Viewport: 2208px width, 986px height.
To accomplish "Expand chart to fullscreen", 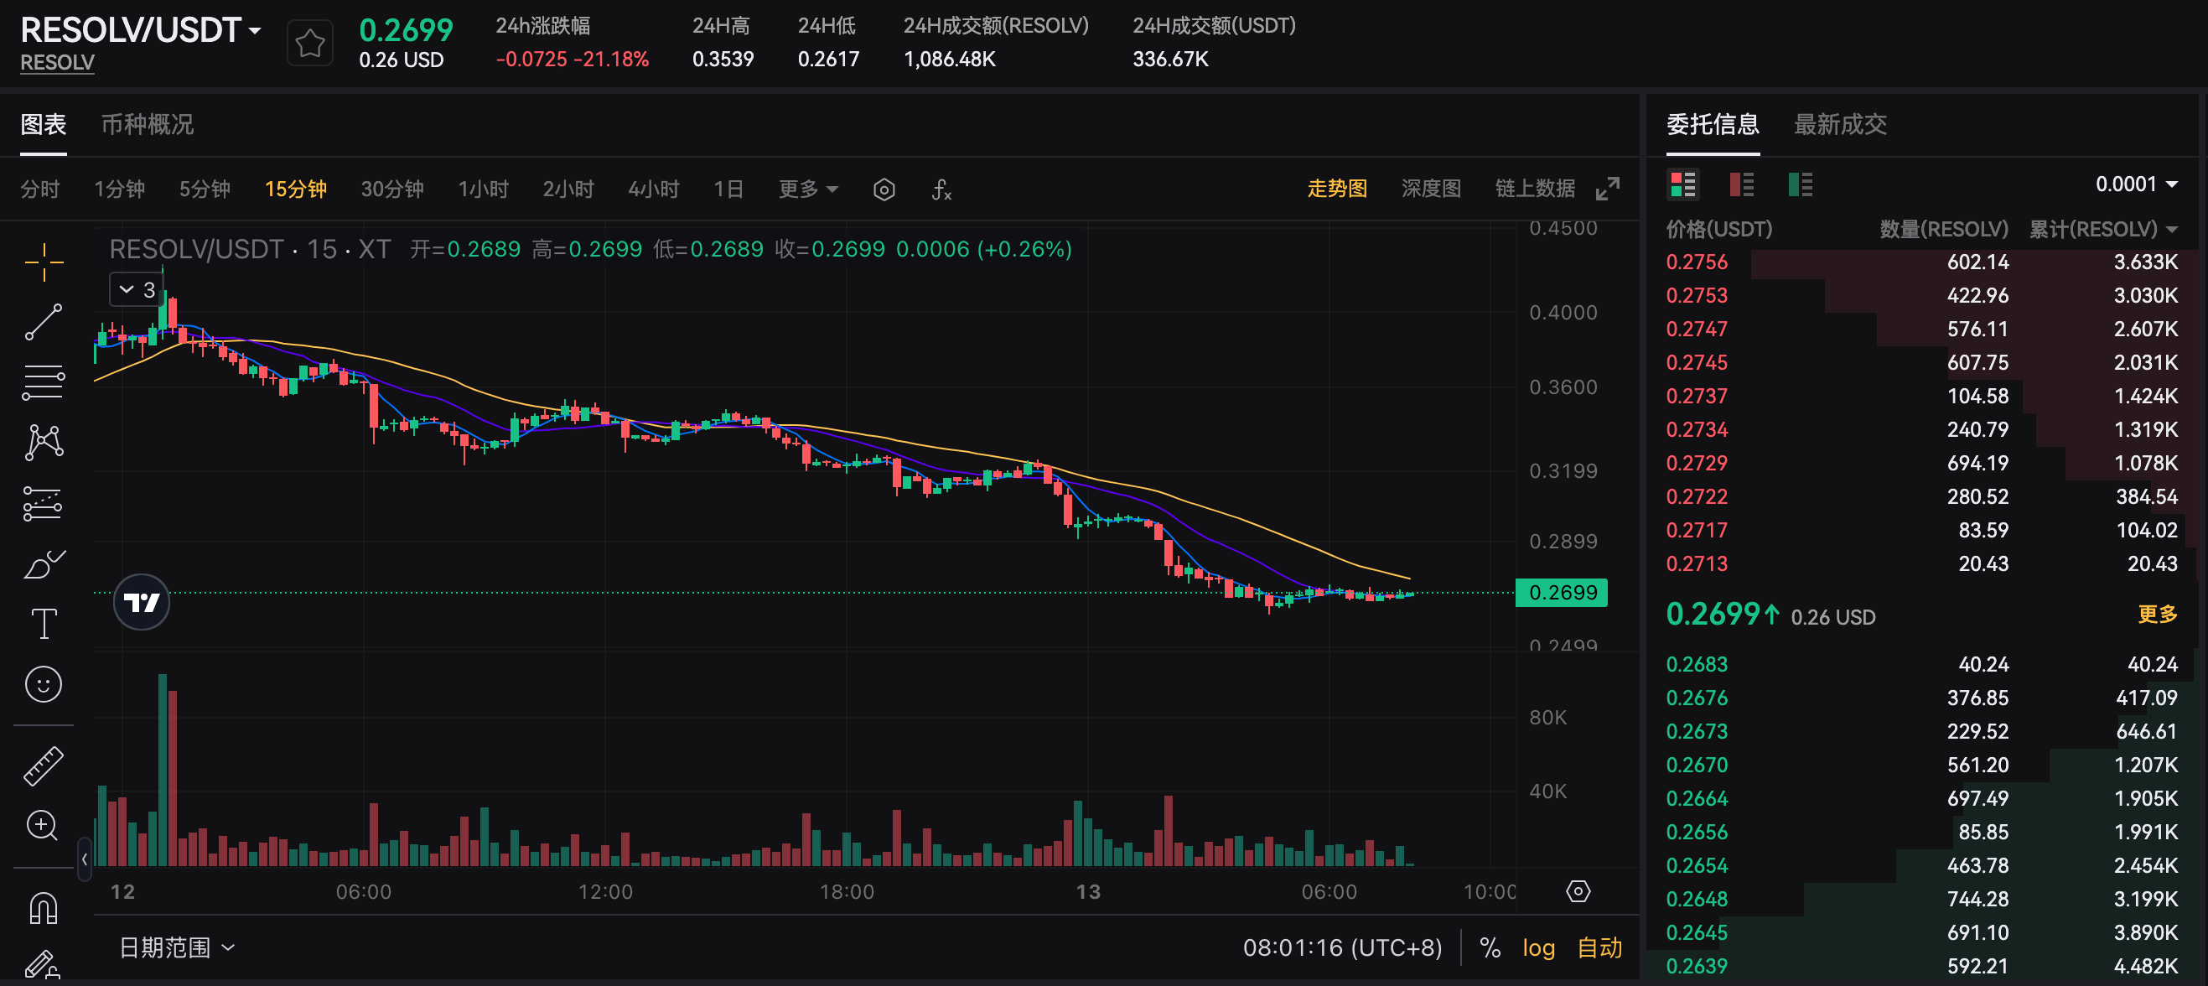I will coord(1607,189).
